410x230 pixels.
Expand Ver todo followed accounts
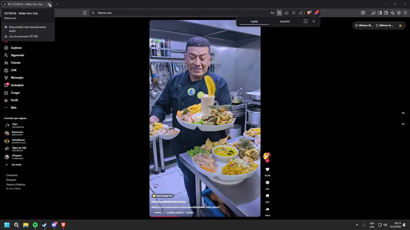[x=13, y=165]
